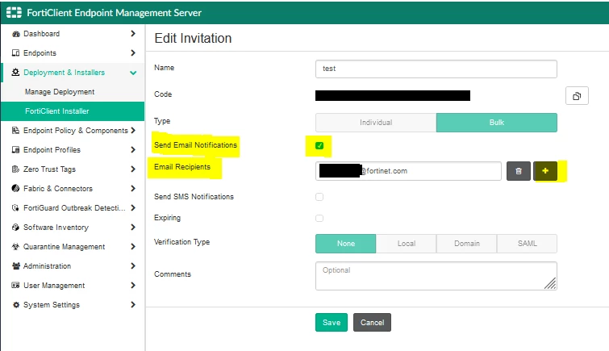Uncheck Send Email Notifications checkbox
Viewport: 609px width, 351px height.
click(x=319, y=146)
